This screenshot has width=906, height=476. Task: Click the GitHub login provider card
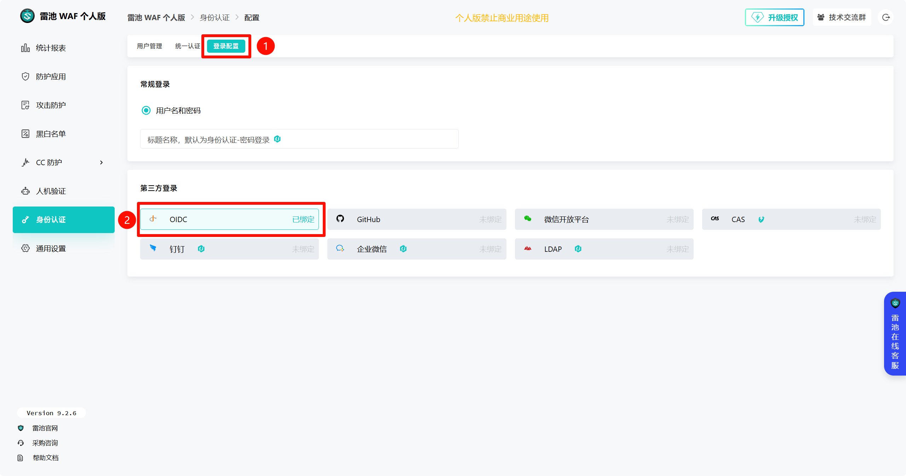click(x=416, y=219)
